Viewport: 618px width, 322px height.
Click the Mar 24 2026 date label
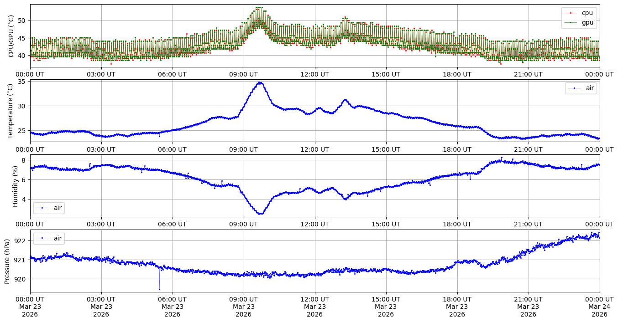point(599,307)
